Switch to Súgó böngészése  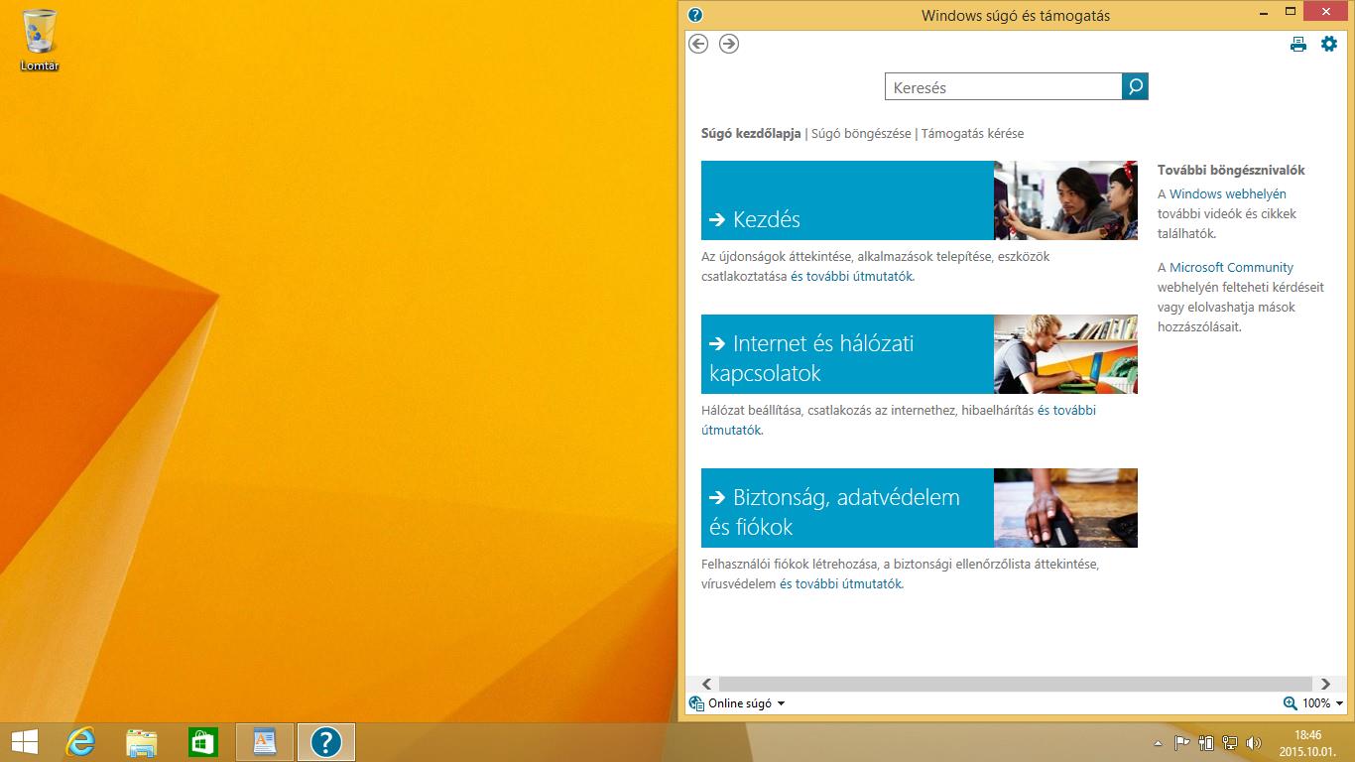tap(861, 133)
